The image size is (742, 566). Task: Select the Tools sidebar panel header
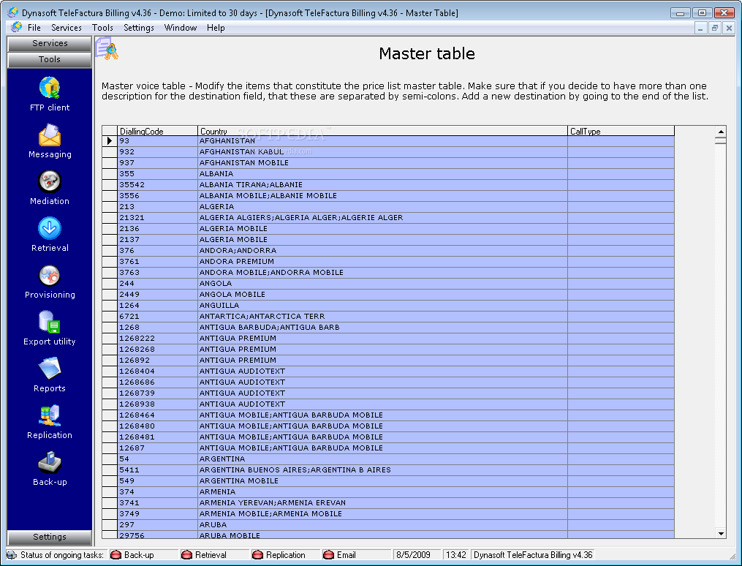pos(50,59)
